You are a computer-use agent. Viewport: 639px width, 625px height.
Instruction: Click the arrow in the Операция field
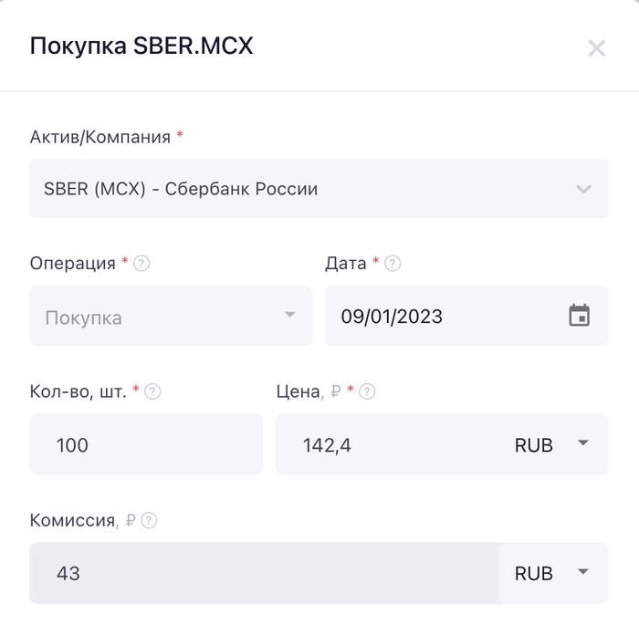click(x=289, y=316)
